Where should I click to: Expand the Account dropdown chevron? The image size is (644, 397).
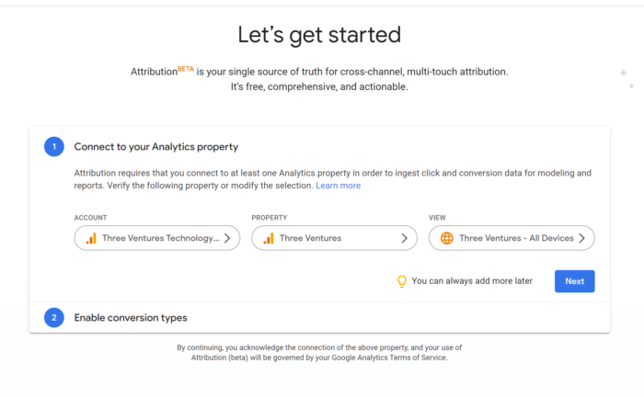pyautogui.click(x=227, y=238)
